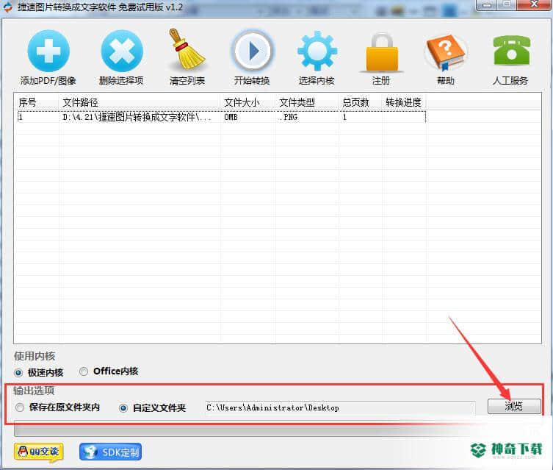Minimize the application window
The image size is (553, 470).
487,5
